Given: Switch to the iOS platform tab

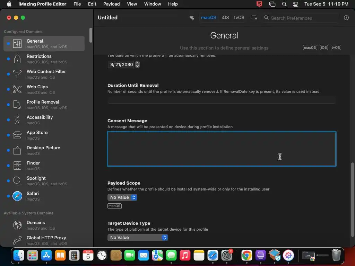Looking at the screenshot, I should 225,18.
